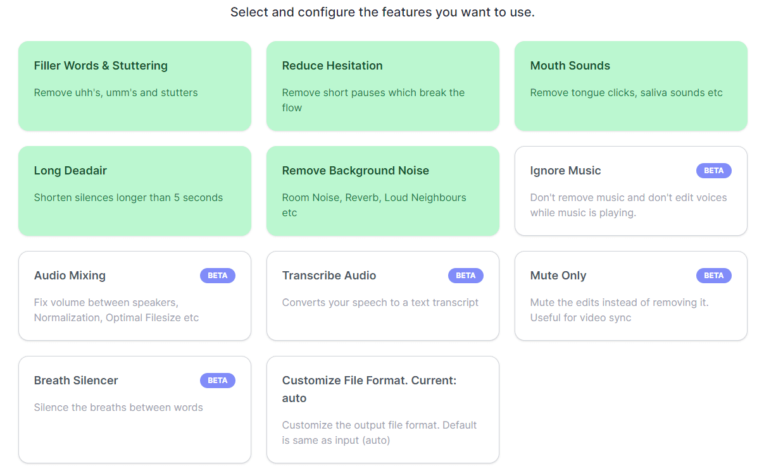
Task: Click the BETA badge on Transcribe Audio
Action: point(466,276)
